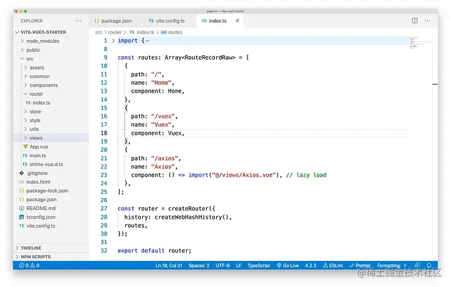Click index.ts in the breadcrumb
The height and width of the screenshot is (287, 451).
[x=142, y=32]
